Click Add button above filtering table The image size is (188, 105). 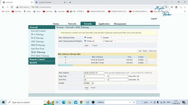coord(140,51)
